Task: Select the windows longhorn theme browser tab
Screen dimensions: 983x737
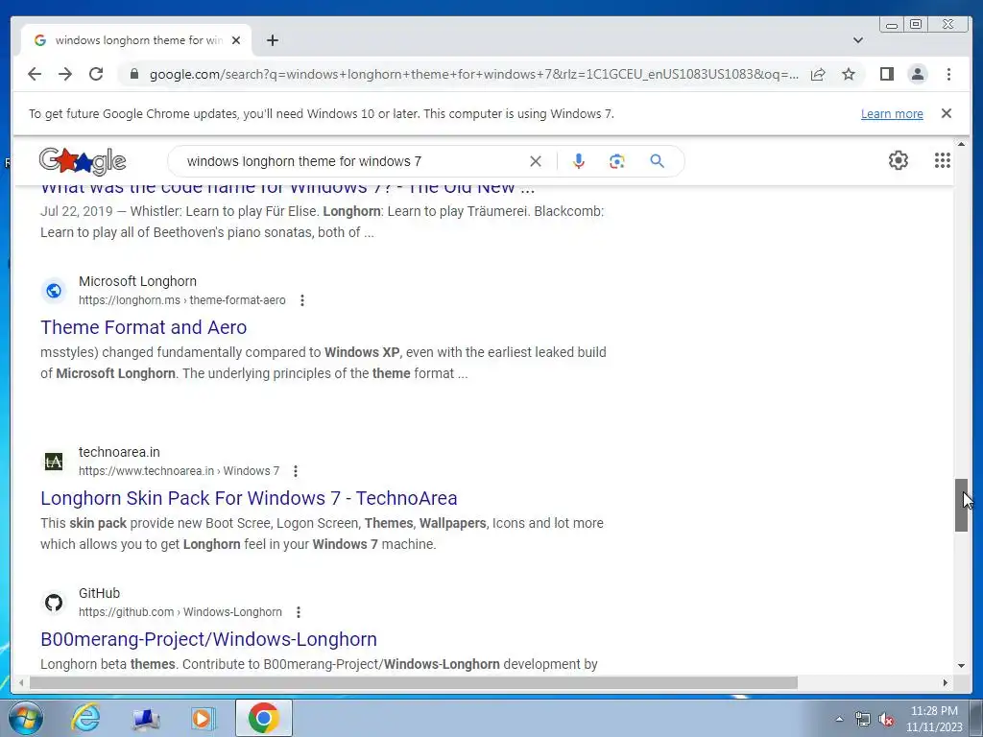Action: 136,40
